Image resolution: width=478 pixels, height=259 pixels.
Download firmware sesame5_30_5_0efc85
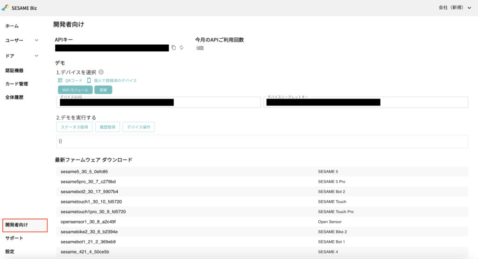click(84, 172)
